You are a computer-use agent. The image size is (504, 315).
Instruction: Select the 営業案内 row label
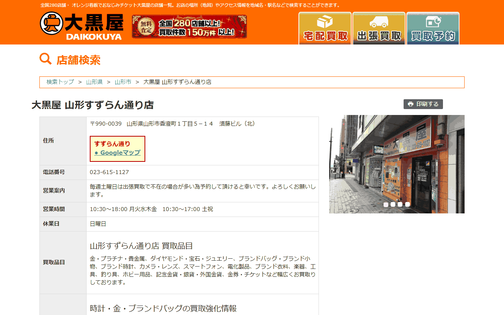click(54, 191)
